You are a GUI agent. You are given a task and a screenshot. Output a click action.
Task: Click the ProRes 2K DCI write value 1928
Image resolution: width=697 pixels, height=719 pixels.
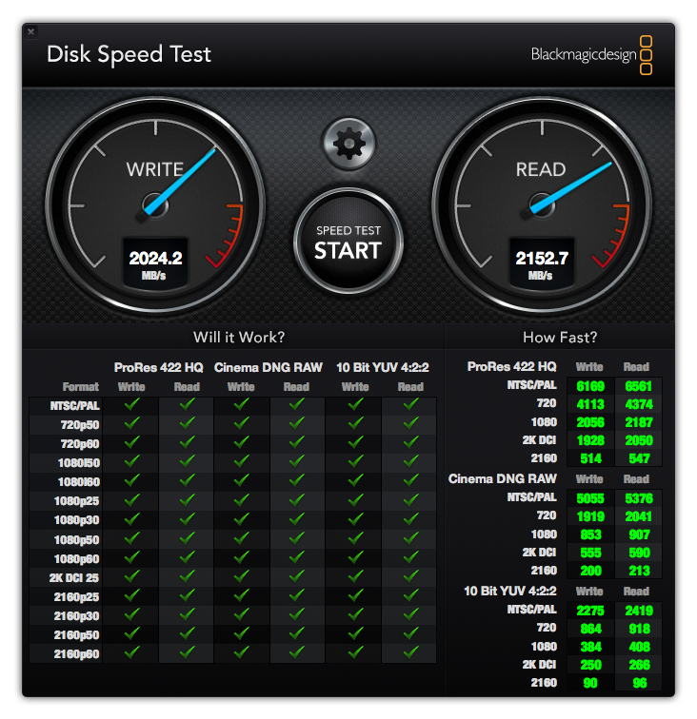590,440
